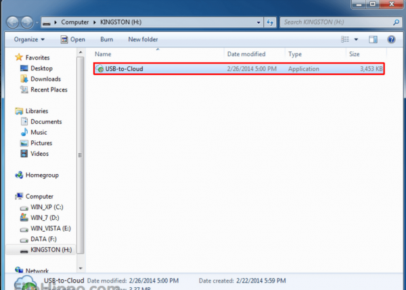Viewport: 406px width, 290px height.
Task: Click the Music note icon
Action: (24, 132)
